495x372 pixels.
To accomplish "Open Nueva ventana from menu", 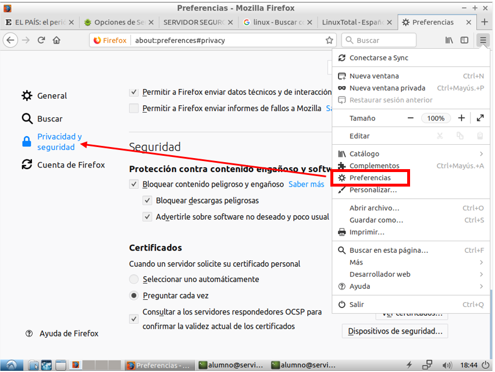I will pos(411,76).
